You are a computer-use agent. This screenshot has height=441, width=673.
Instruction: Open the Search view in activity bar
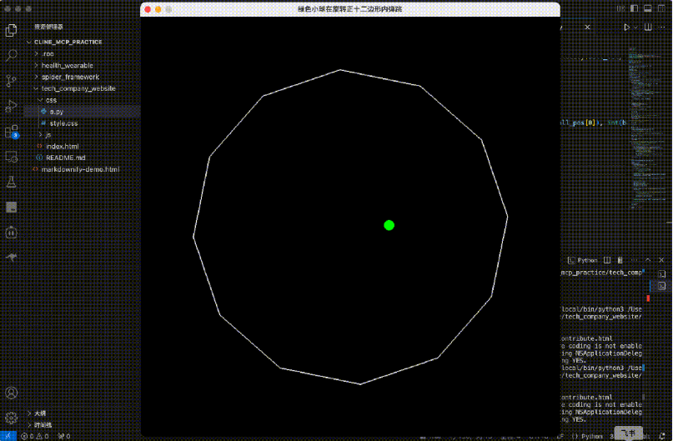click(x=12, y=56)
